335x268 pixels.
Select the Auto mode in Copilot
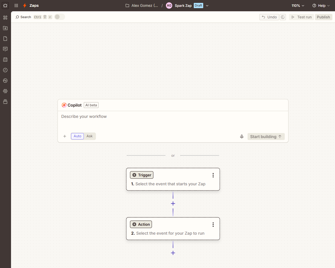[x=77, y=136]
